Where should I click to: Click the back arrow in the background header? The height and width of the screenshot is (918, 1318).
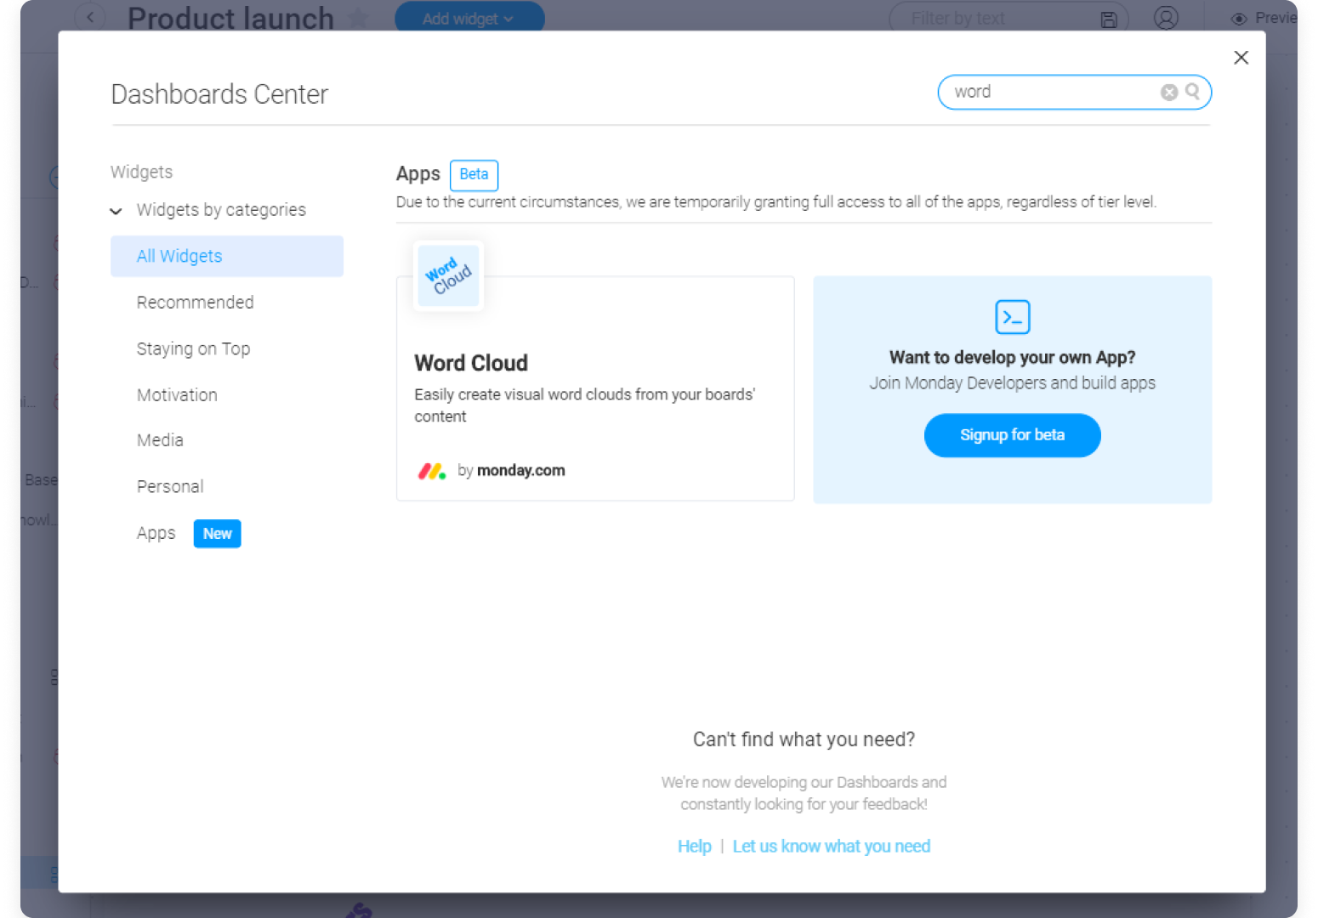click(x=90, y=17)
